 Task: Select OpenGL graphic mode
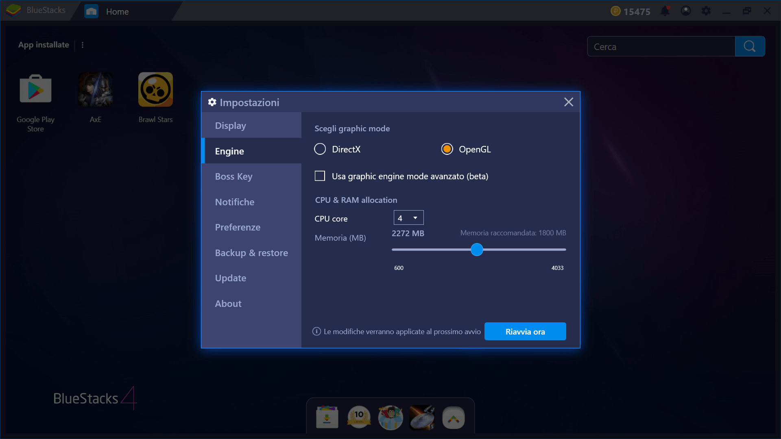coord(446,149)
